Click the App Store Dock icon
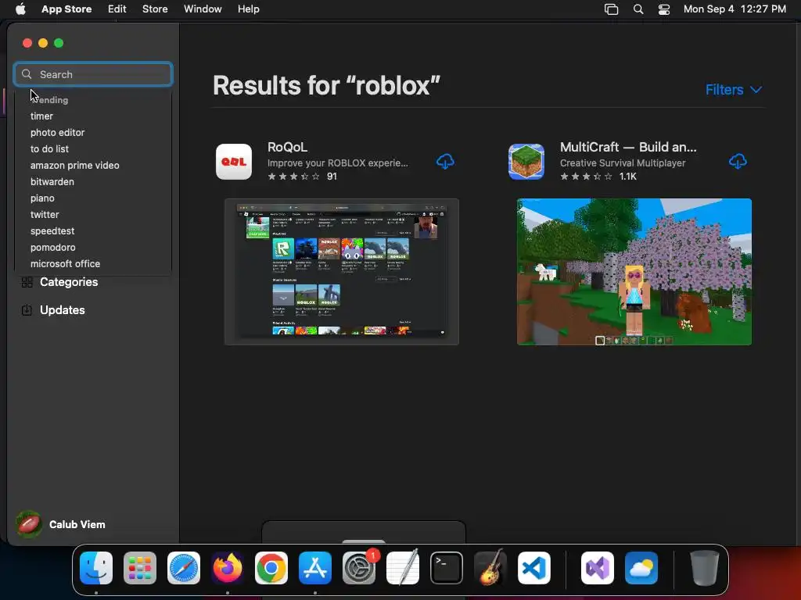Screen dimensions: 801x600 coord(315,568)
